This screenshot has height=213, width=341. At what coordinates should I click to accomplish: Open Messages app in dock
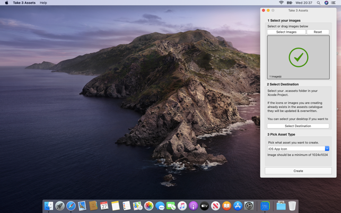160,206
